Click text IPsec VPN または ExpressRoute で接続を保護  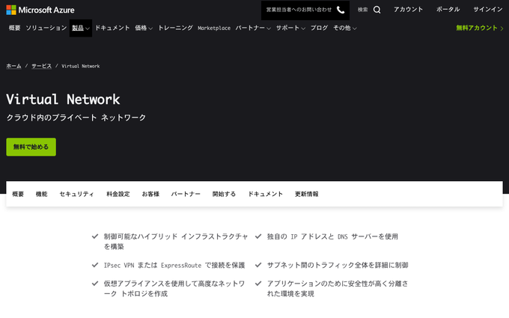click(174, 265)
